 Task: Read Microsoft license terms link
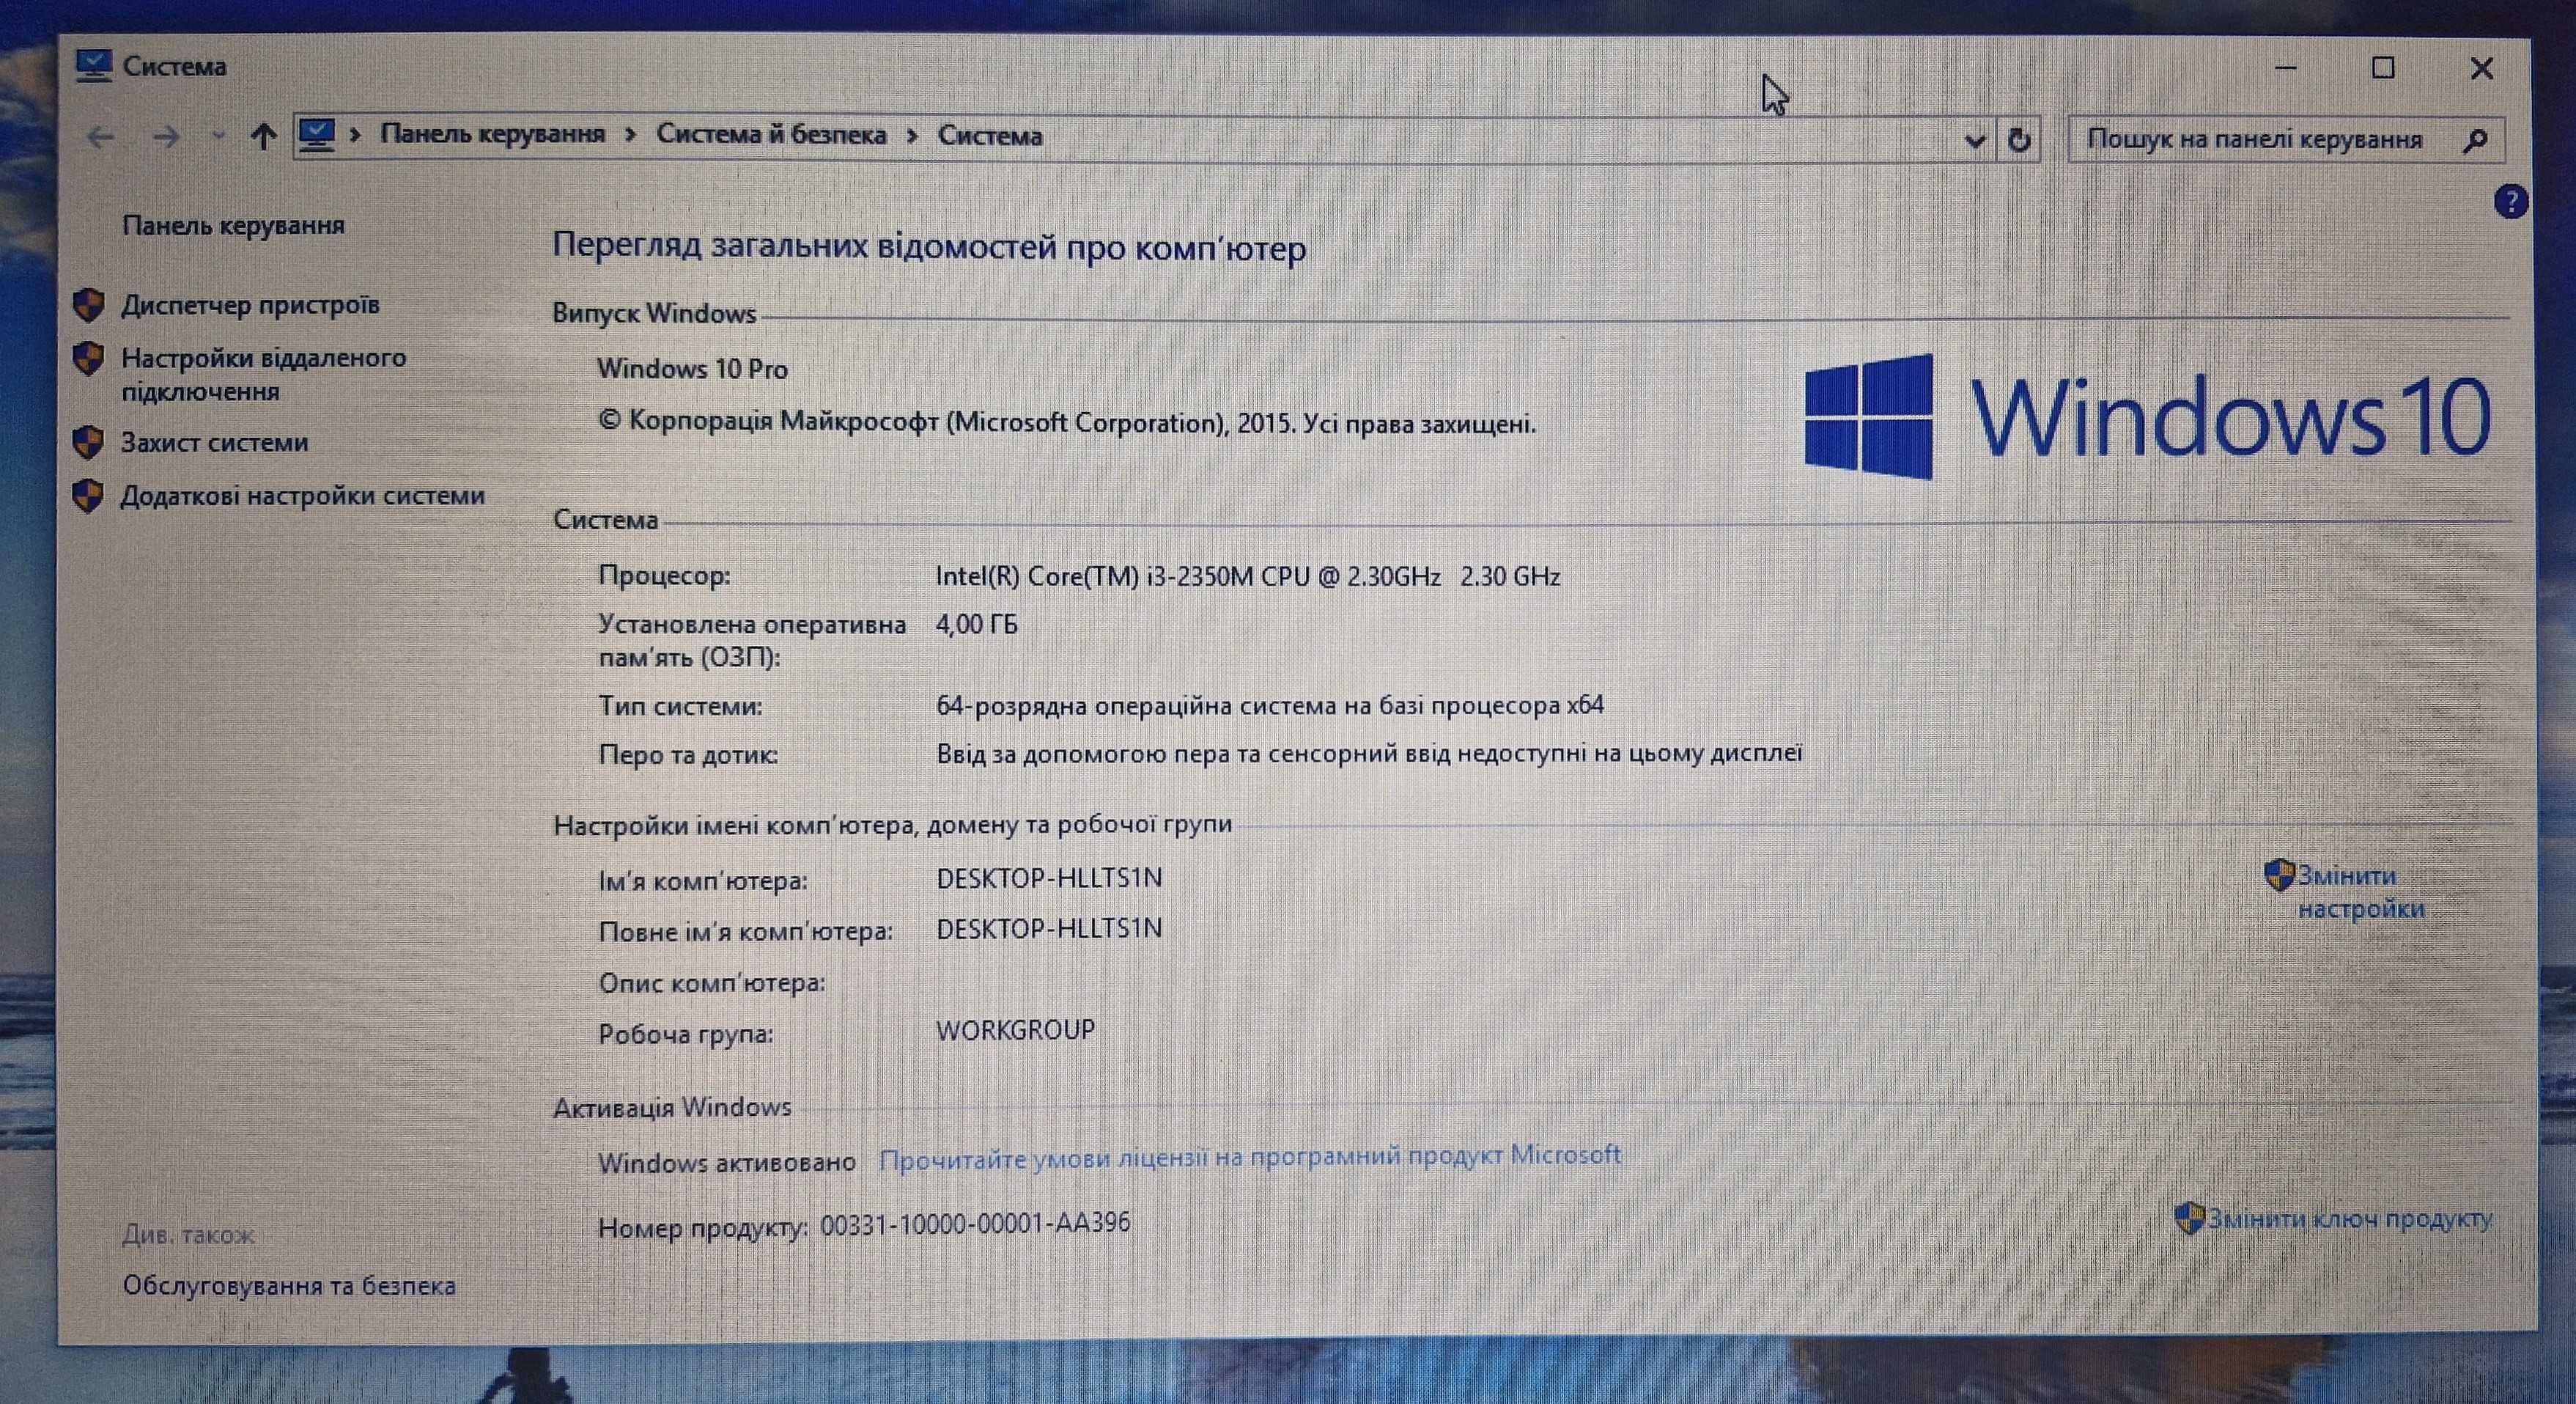pyautogui.click(x=1250, y=1157)
